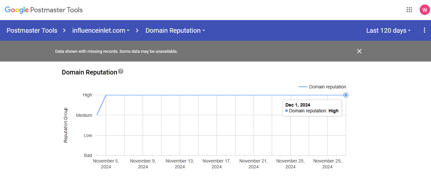Click the Bad reputation axis label
Viewport: 431px width, 191px height.
(88, 155)
